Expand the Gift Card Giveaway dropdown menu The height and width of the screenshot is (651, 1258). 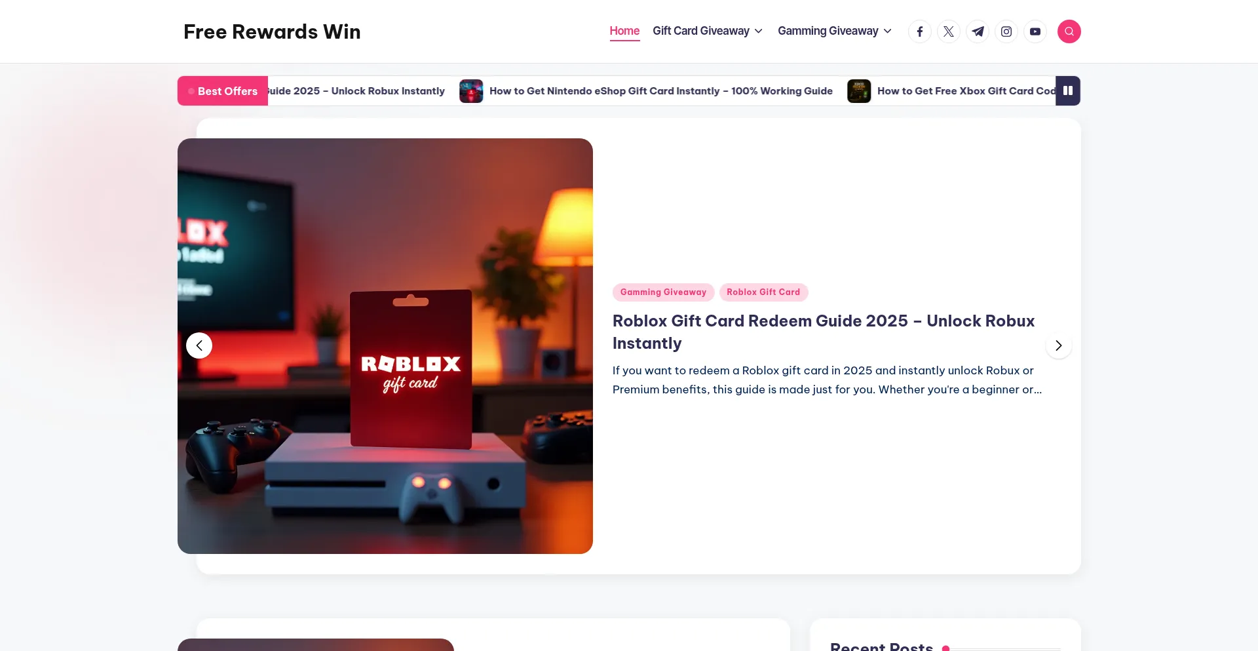tap(708, 31)
